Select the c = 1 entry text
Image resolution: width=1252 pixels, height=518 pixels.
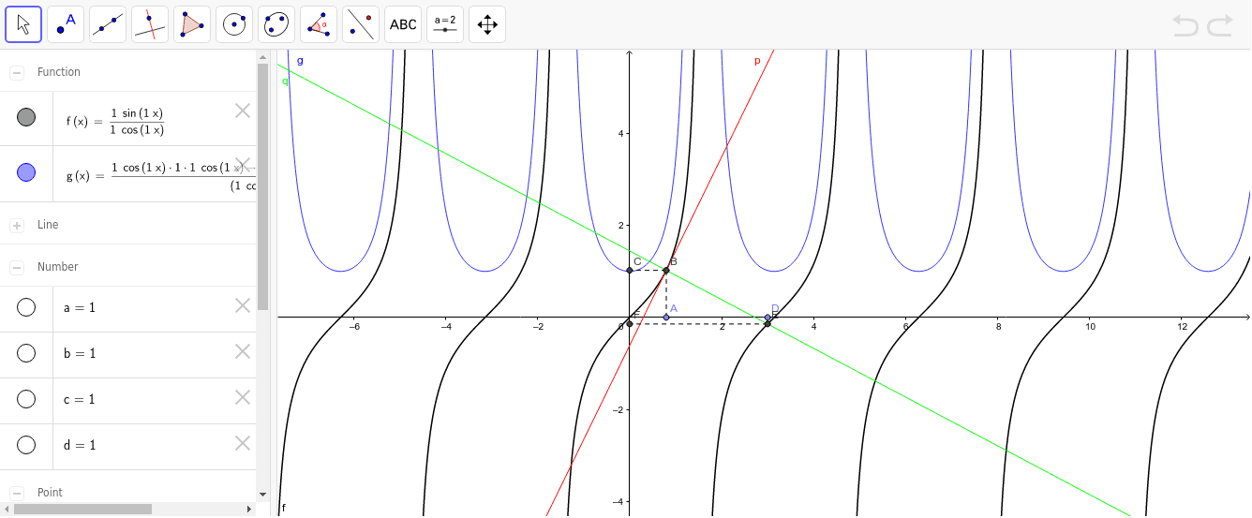pos(80,399)
